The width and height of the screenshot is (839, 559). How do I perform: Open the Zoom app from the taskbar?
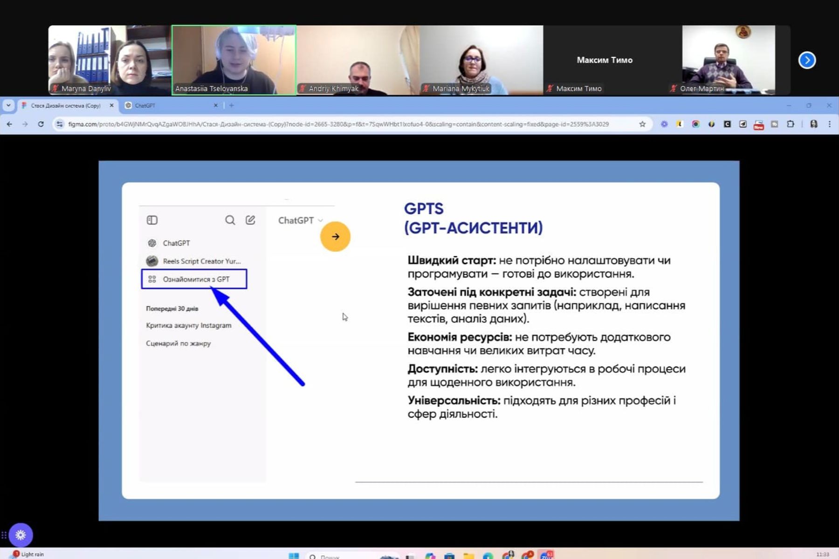click(546, 555)
